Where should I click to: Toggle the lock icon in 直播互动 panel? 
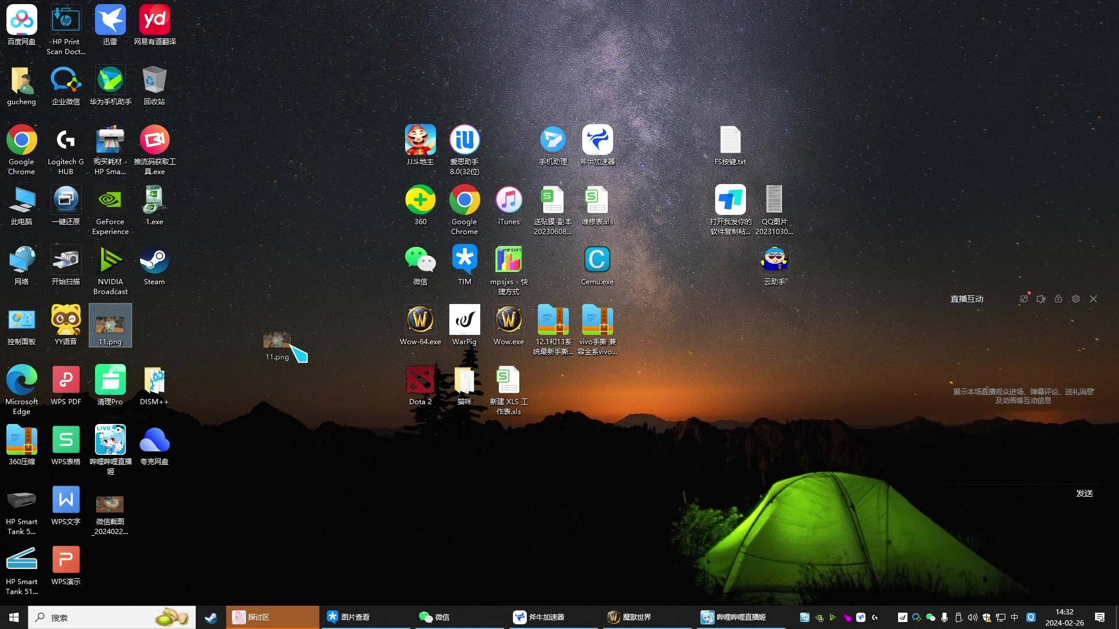[1058, 299]
